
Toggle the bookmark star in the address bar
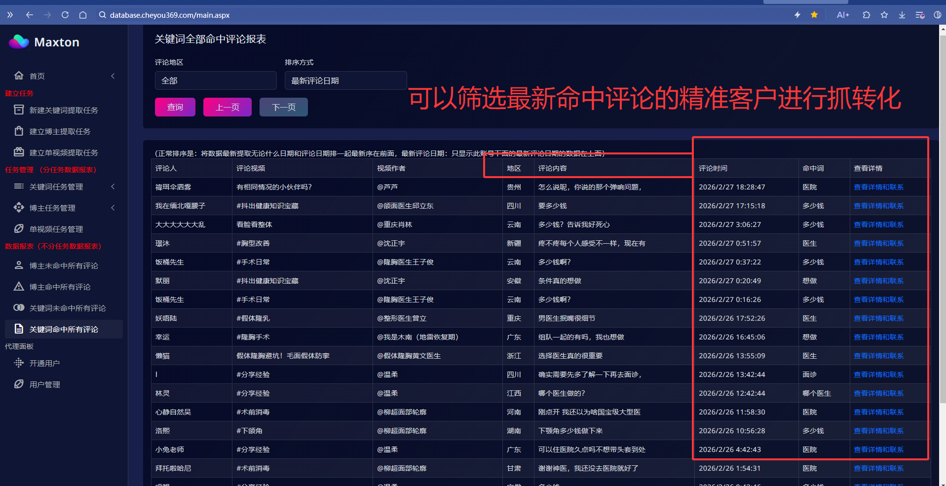click(x=884, y=15)
